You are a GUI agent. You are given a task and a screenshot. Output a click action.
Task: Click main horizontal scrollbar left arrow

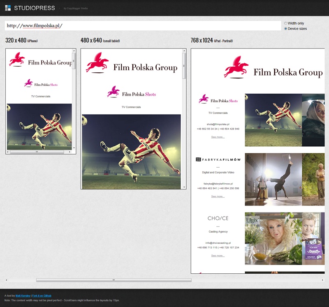pos(6,280)
